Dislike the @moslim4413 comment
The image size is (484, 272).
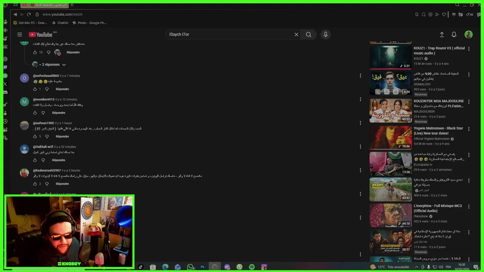[43, 113]
